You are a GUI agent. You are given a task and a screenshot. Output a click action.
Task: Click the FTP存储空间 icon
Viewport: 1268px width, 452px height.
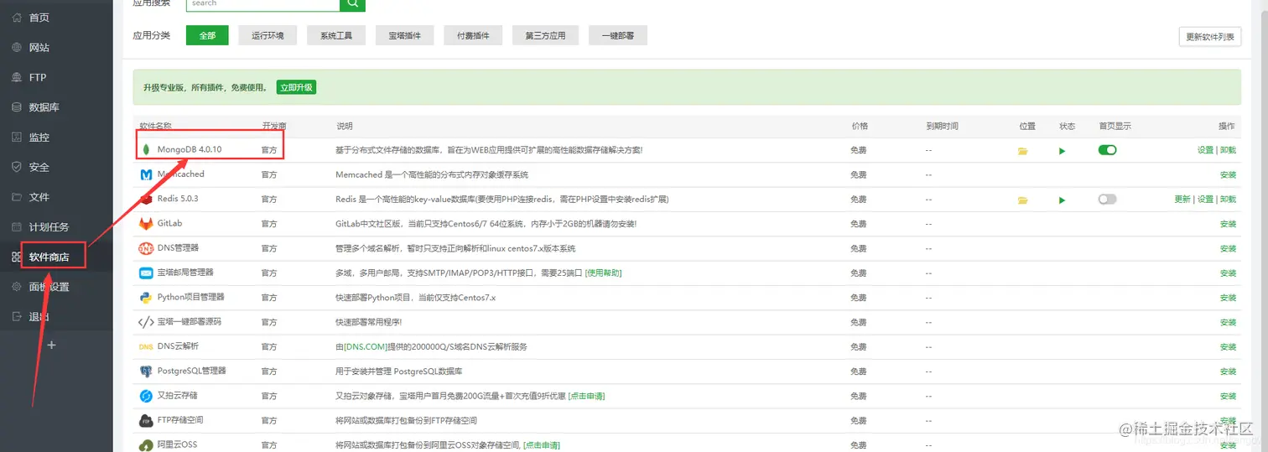point(146,420)
